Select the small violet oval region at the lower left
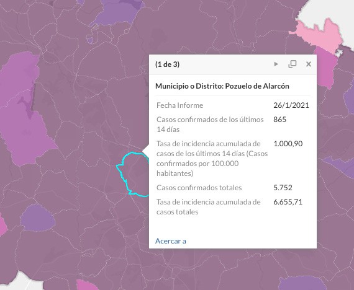354x290 pixels. (38, 218)
